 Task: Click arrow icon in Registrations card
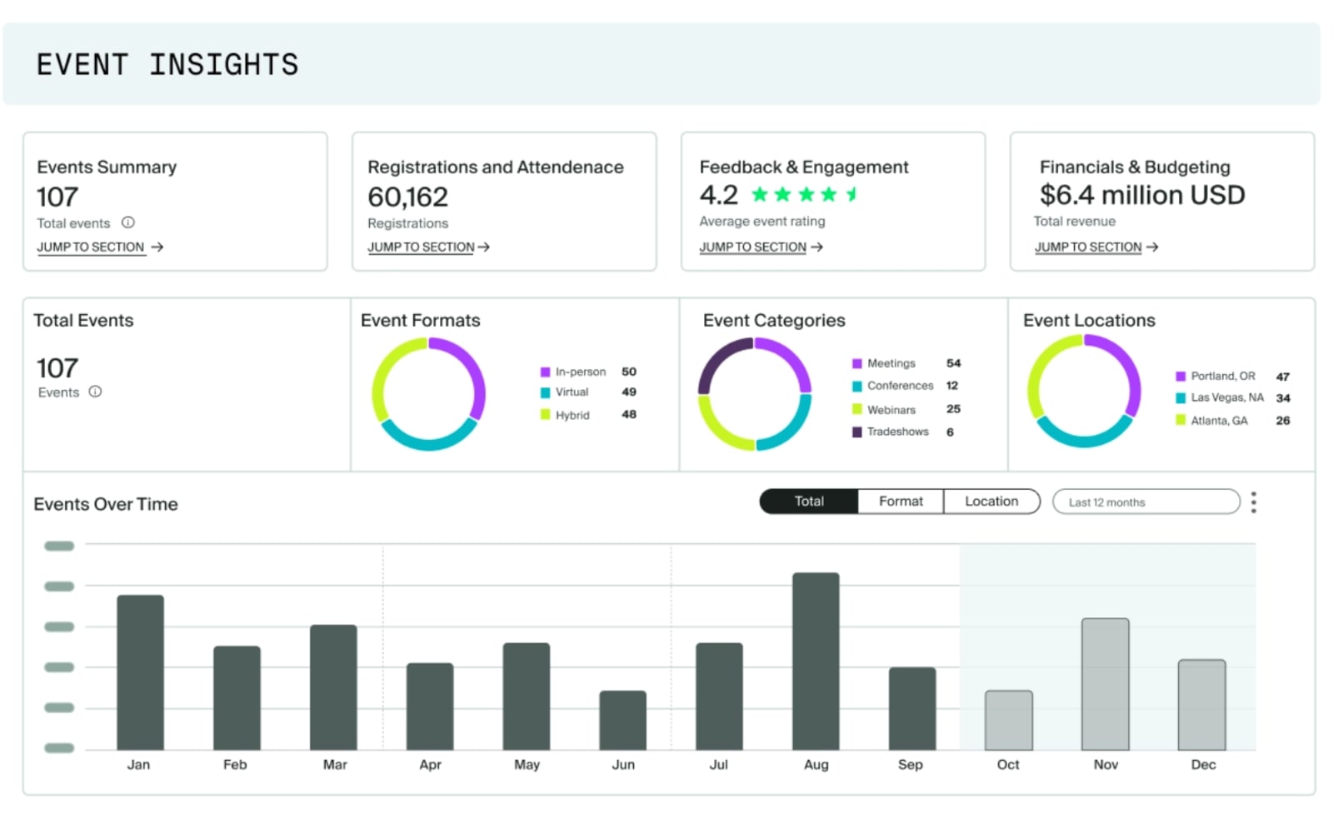pyautogui.click(x=484, y=247)
